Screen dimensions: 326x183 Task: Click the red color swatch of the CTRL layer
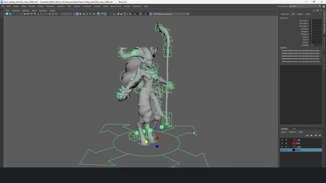pyautogui.click(x=294, y=143)
